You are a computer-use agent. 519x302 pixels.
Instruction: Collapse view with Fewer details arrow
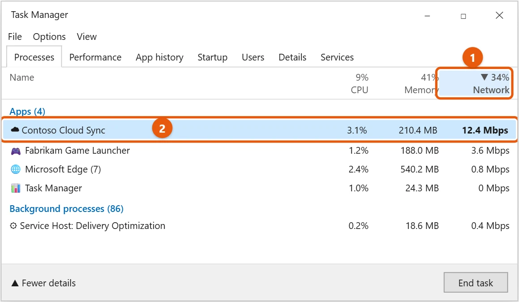pos(15,283)
